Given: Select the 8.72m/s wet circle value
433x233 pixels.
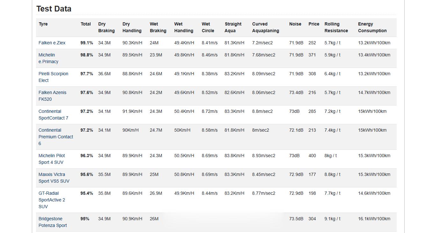Looking at the screenshot, I should 210,111.
